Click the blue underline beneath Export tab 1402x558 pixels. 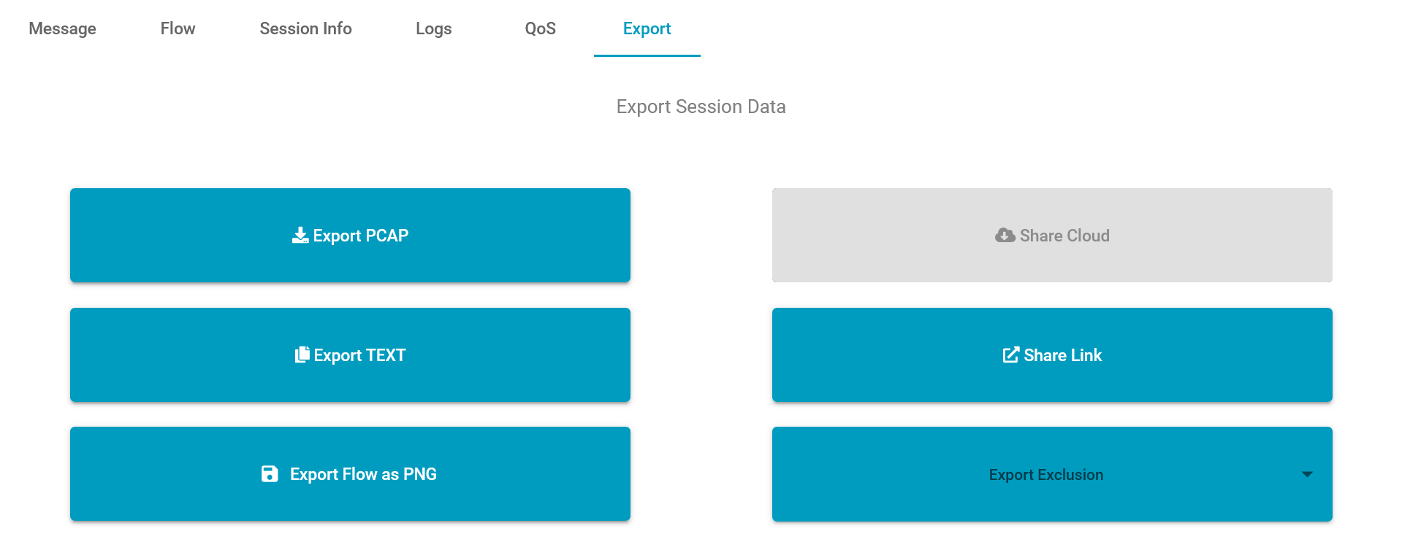[647, 55]
